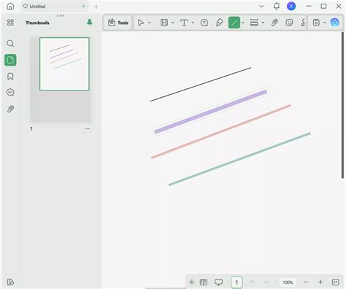This screenshot has height=289, width=346.
Task: Select the Text T tool
Action: (x=184, y=23)
